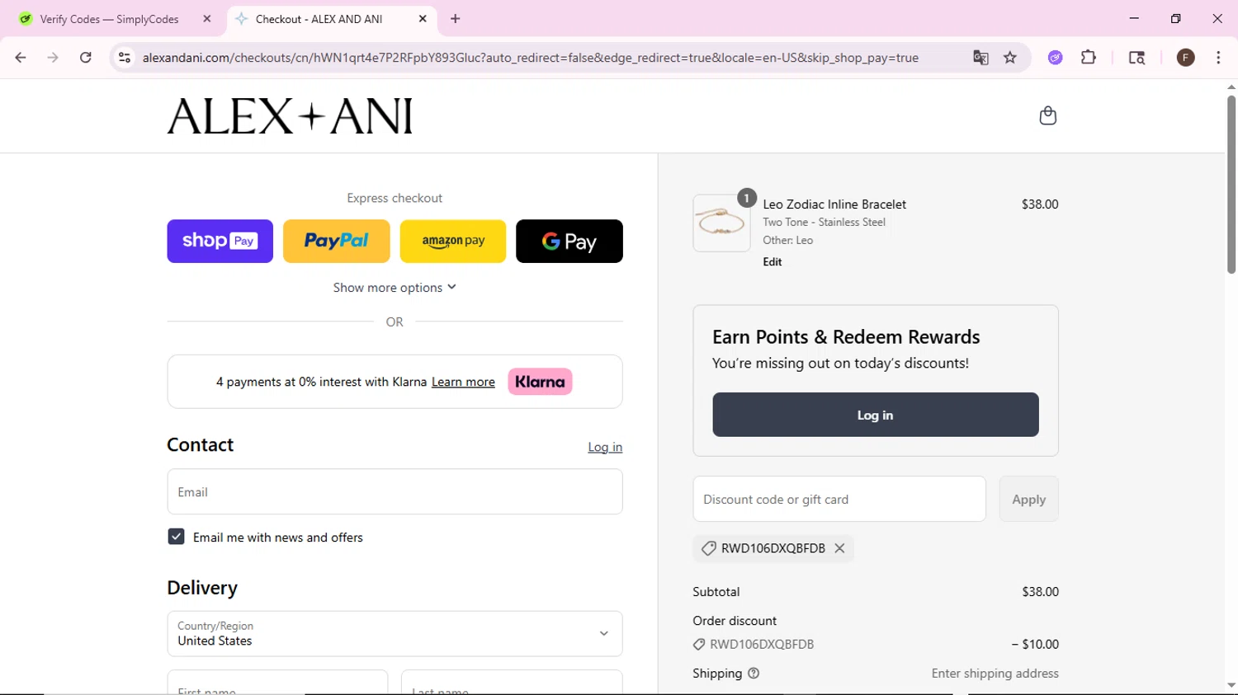Open the Extensions puzzle icon

point(1089,58)
